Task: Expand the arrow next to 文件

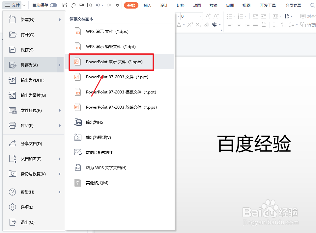Action: pos(24,5)
